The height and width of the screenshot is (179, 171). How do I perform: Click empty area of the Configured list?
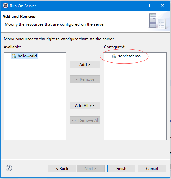(135, 99)
